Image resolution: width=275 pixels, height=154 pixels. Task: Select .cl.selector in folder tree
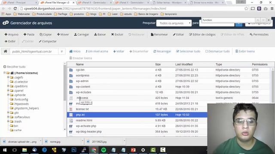(x=21, y=82)
